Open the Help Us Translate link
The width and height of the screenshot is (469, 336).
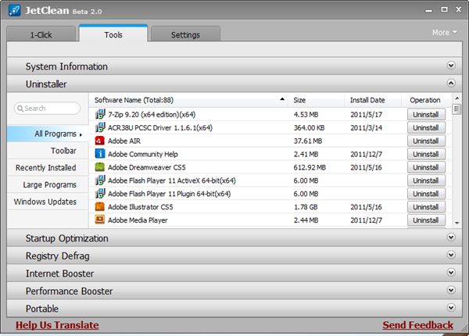[x=57, y=325]
